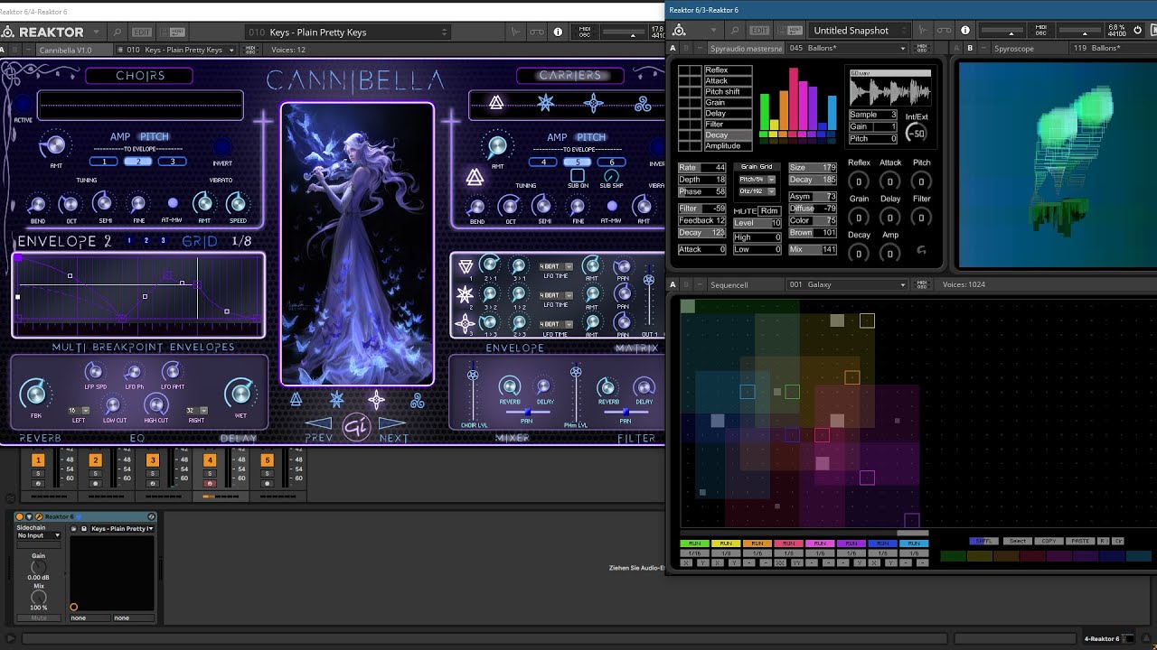Viewport: 1157px width, 650px height.
Task: Open the Sidechain No Input dropdown
Action: click(39, 535)
